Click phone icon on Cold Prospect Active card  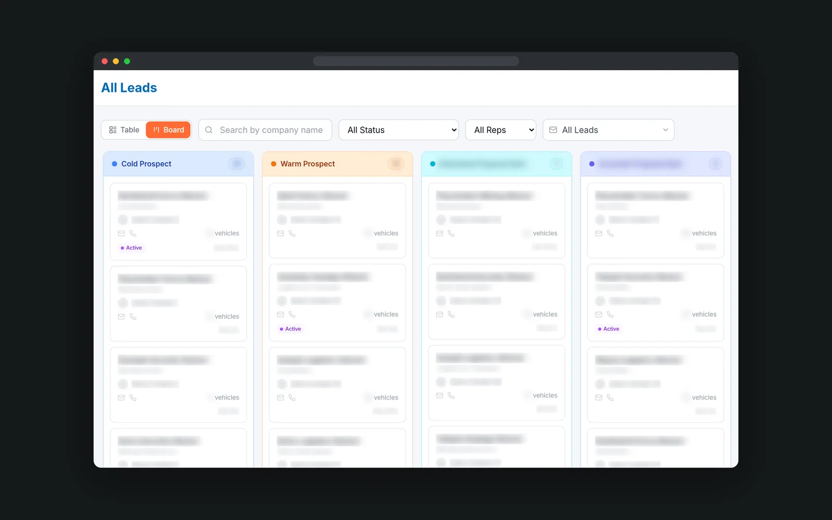click(x=133, y=233)
